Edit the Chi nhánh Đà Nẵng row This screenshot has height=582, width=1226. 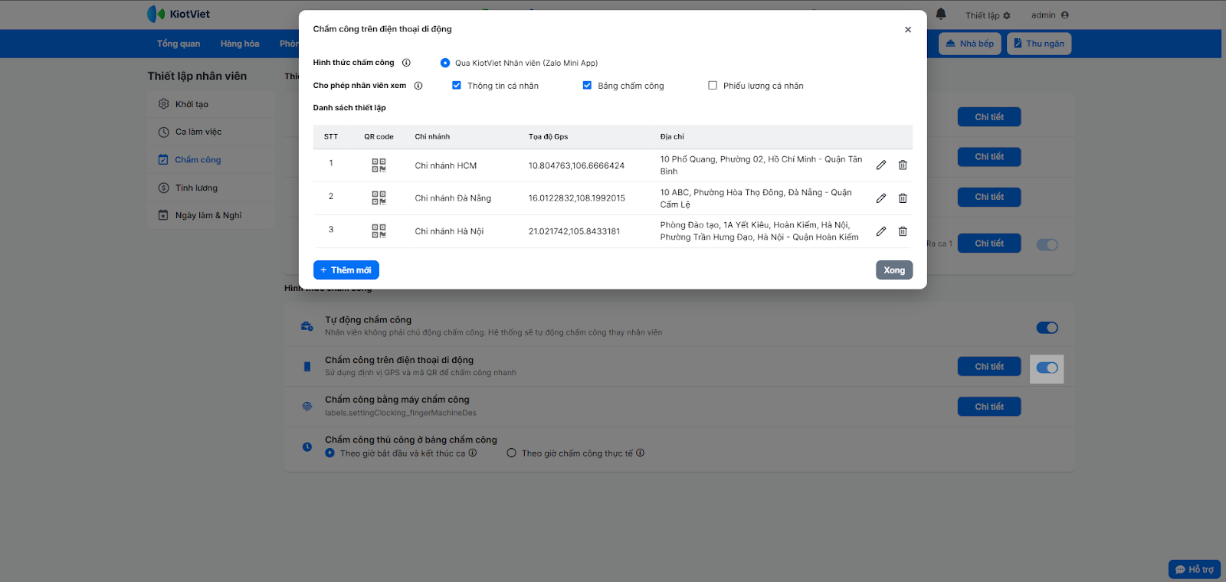coord(881,198)
